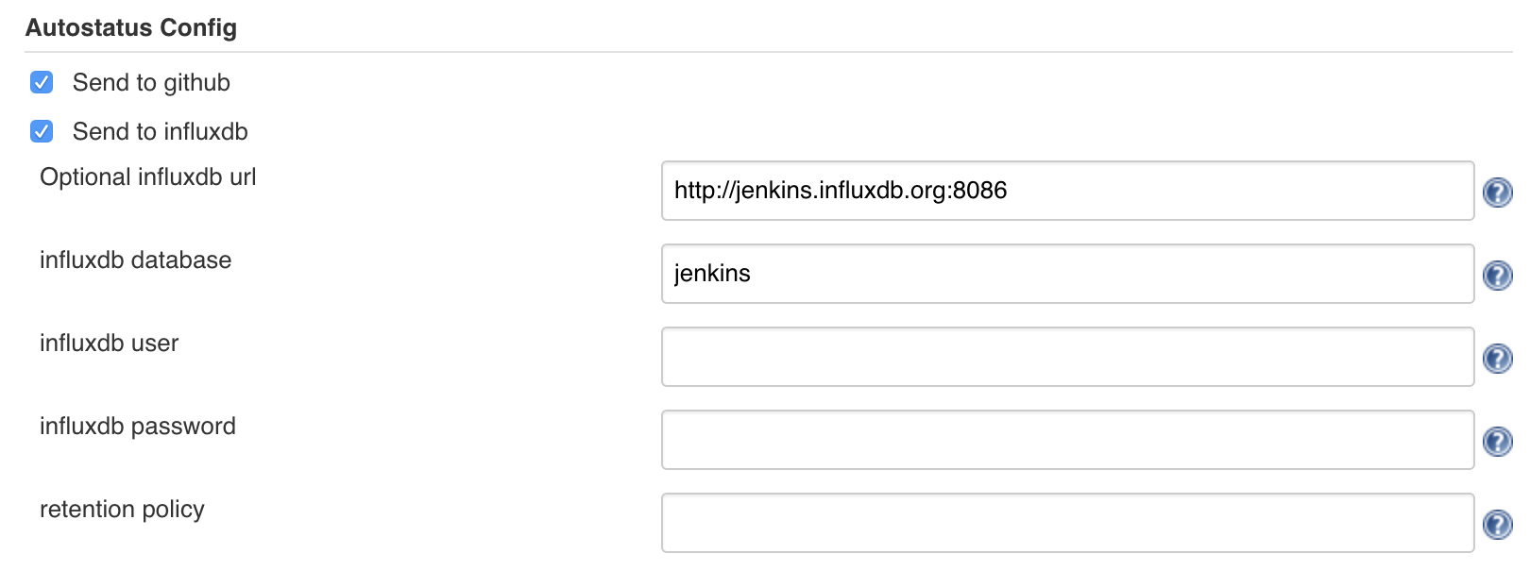Click into the retention policy input

1067,523
